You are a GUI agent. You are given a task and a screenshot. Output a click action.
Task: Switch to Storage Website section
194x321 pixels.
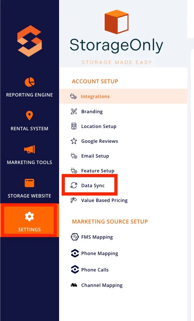[x=30, y=196]
